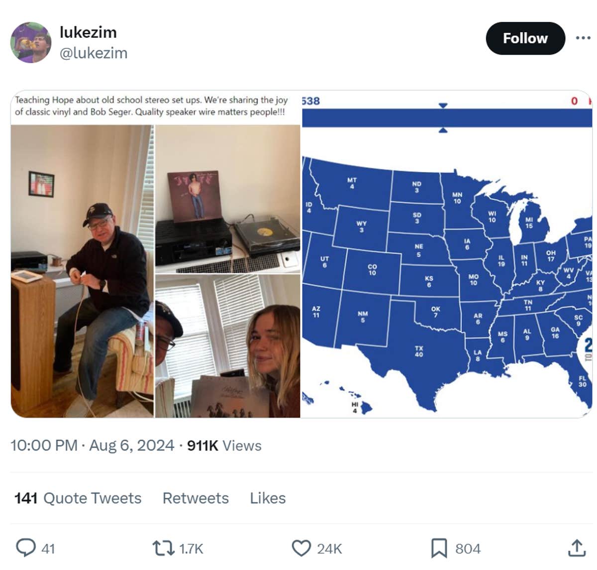Like the tweet with heart icon
Screen dimensions: 597x570
pyautogui.click(x=301, y=548)
